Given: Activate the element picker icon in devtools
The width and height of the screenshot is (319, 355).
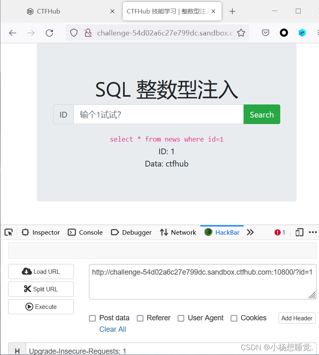Looking at the screenshot, I should pos(9,233).
